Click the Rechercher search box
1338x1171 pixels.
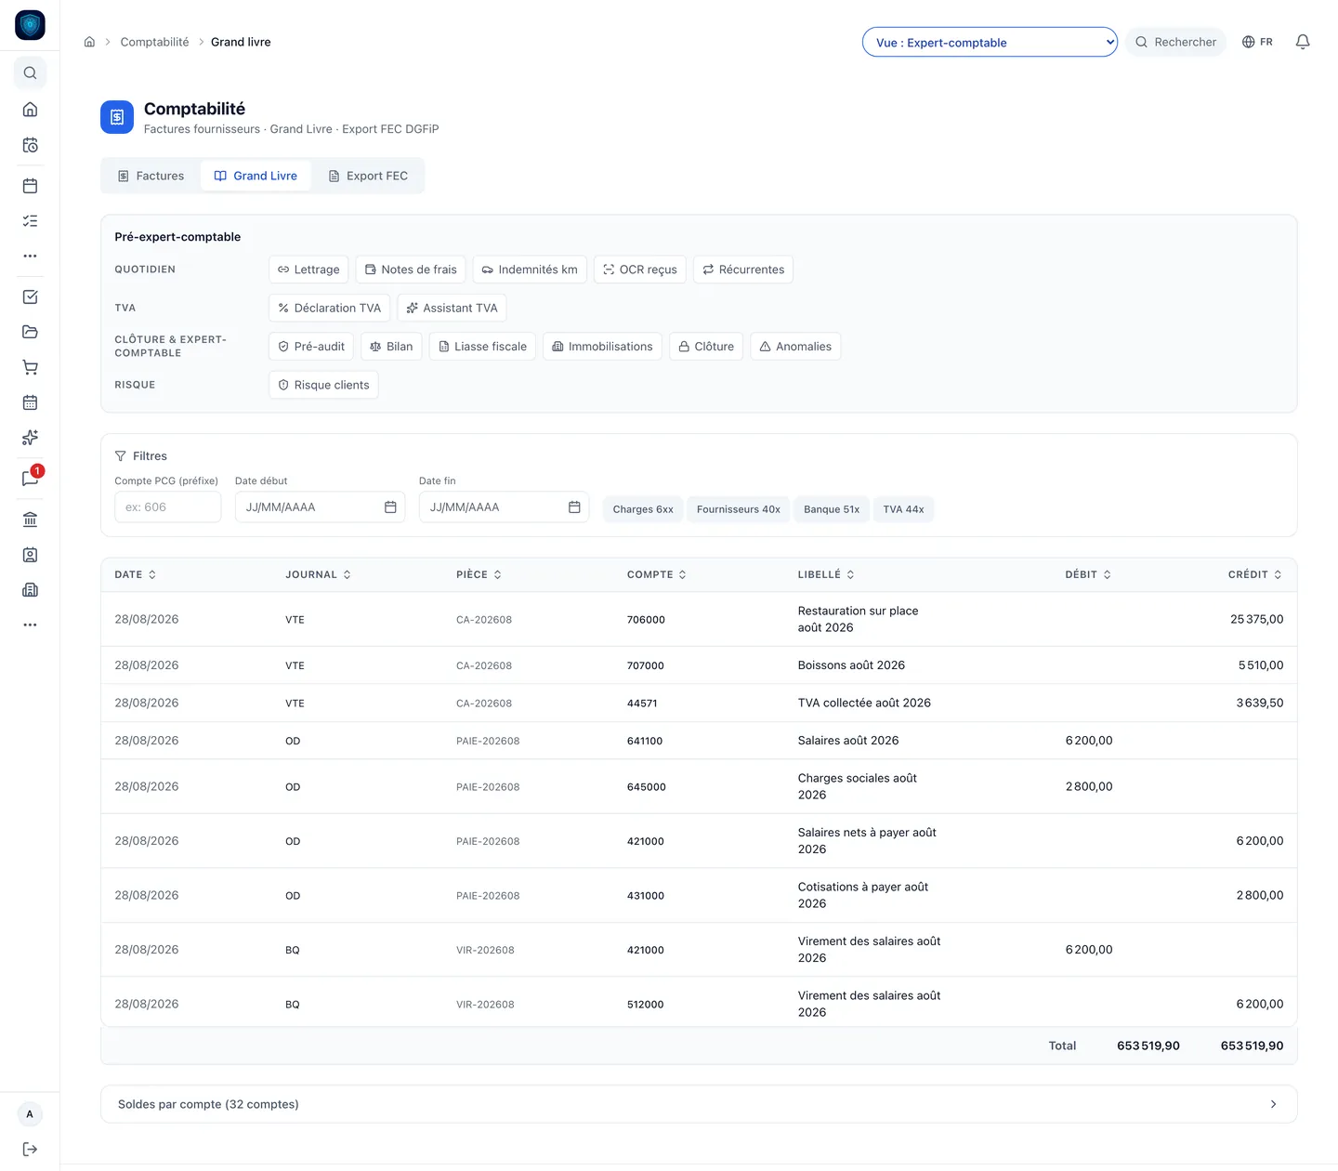point(1175,42)
